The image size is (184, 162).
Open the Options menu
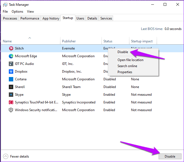(17, 12)
